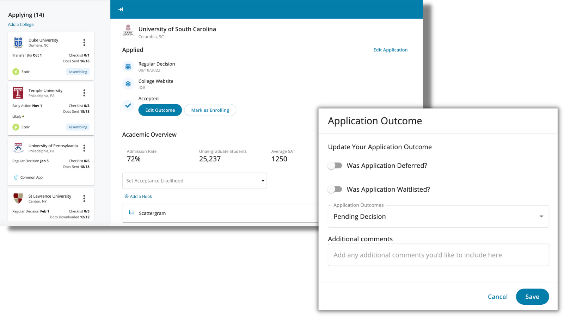The width and height of the screenshot is (564, 317).
Task: Open the Set Acceptance Likelihood dropdown
Action: (195, 181)
